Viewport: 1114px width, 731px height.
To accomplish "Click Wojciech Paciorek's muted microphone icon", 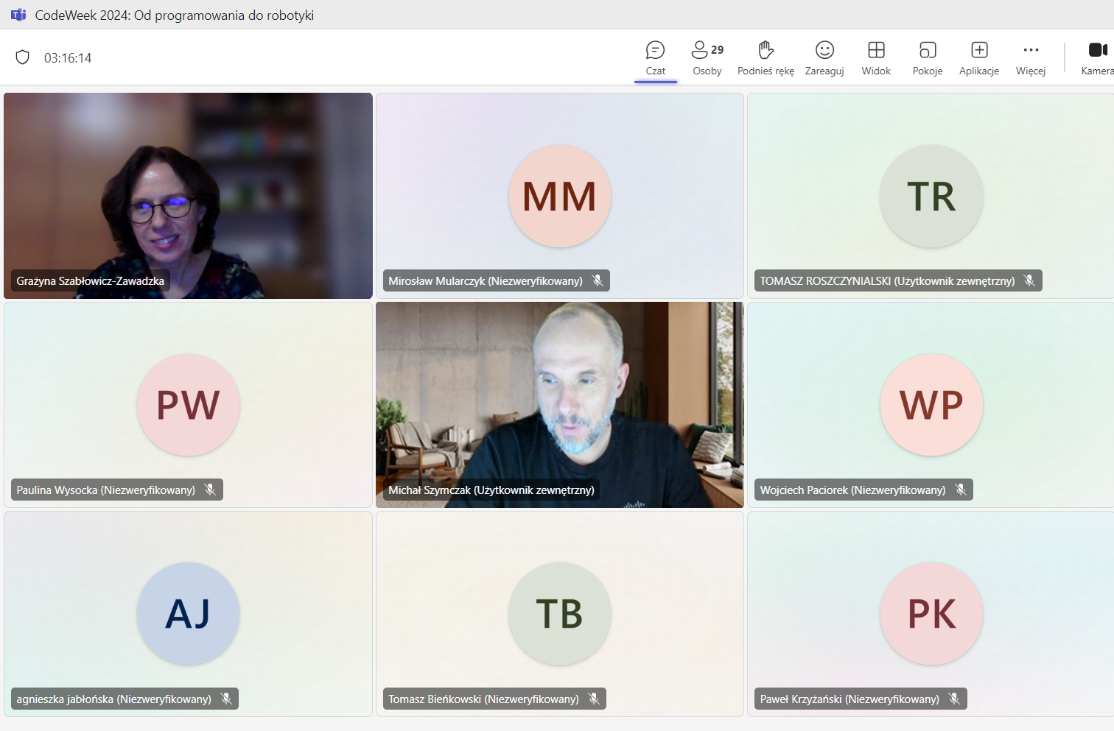I will pyautogui.click(x=961, y=490).
